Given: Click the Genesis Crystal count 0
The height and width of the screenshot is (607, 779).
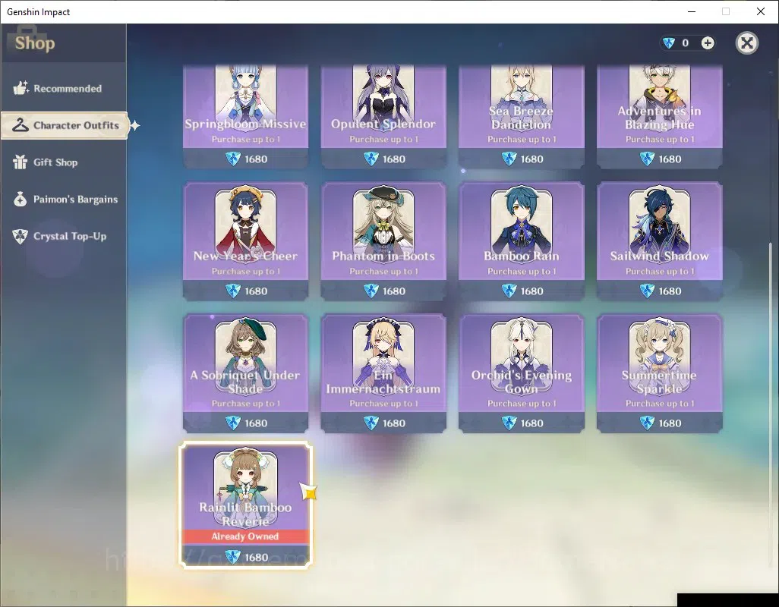Looking at the screenshot, I should coord(685,43).
